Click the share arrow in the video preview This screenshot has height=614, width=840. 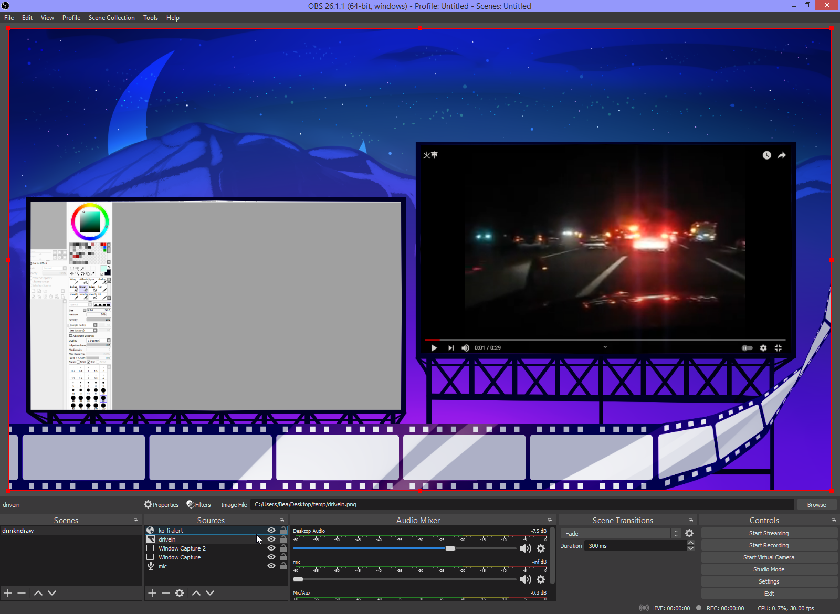(x=782, y=155)
